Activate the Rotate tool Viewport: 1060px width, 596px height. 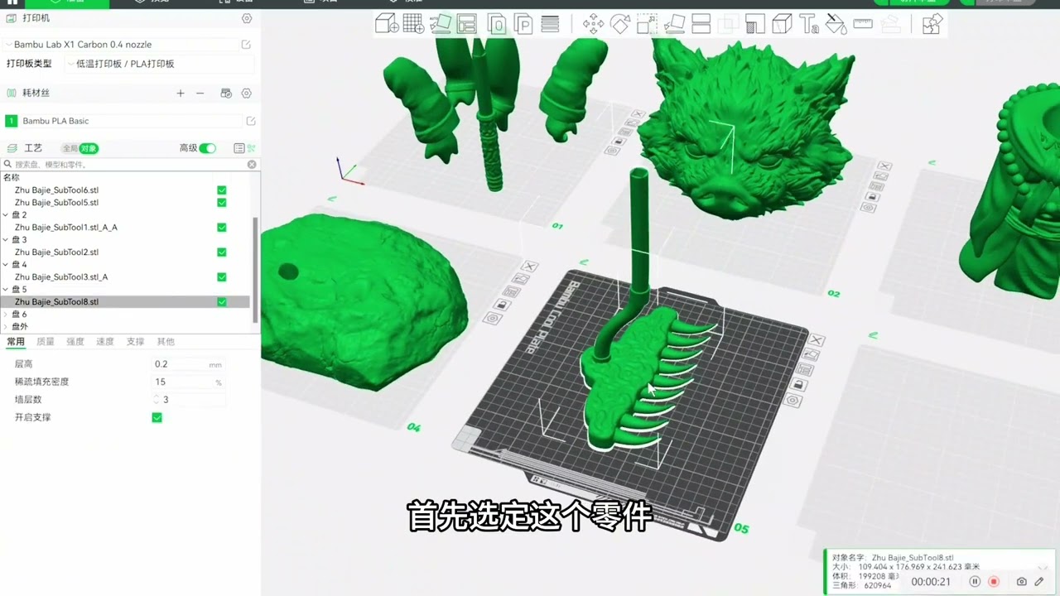tap(620, 24)
